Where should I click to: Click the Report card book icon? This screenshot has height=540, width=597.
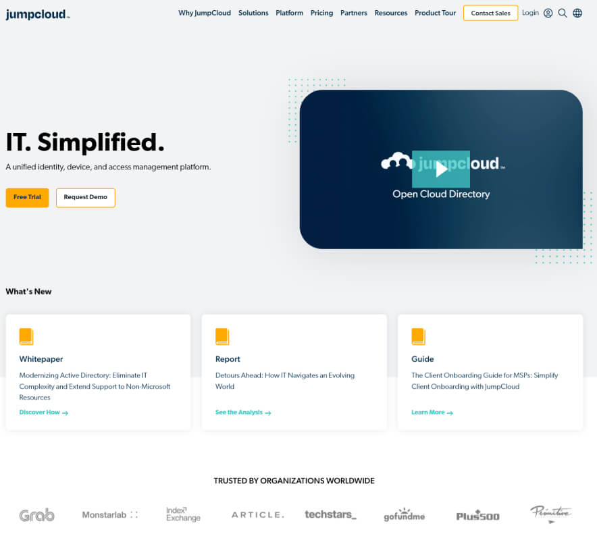222,336
